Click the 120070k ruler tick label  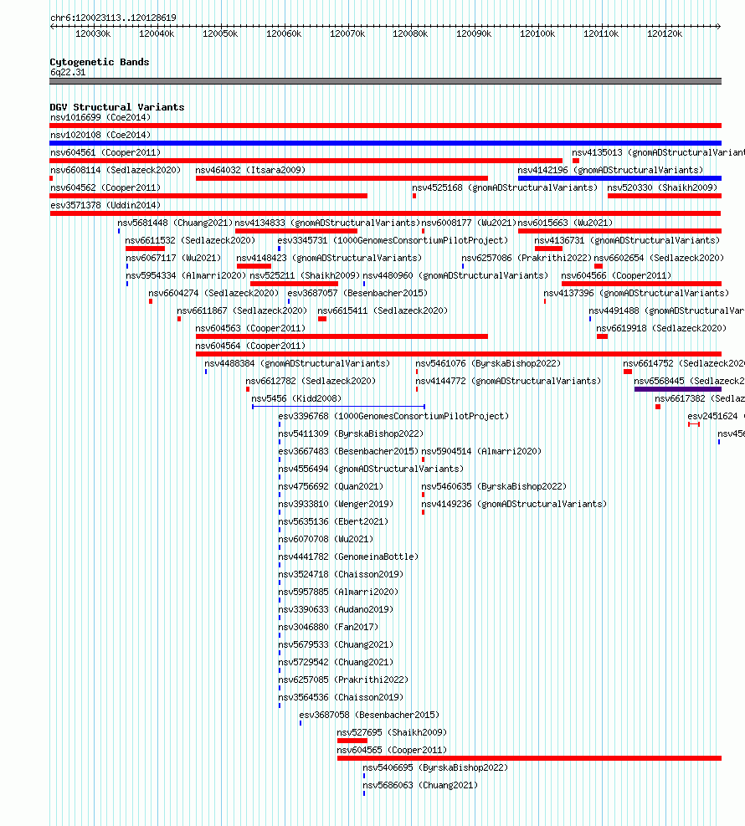[347, 33]
